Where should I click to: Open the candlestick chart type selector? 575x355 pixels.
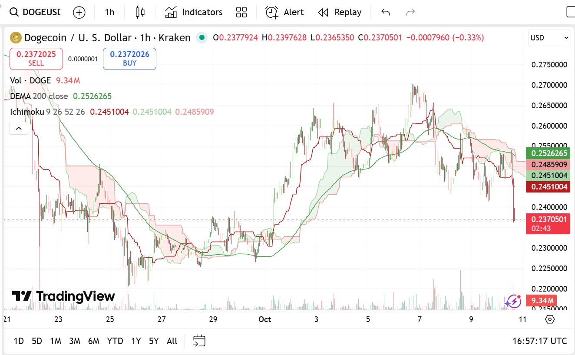[140, 12]
